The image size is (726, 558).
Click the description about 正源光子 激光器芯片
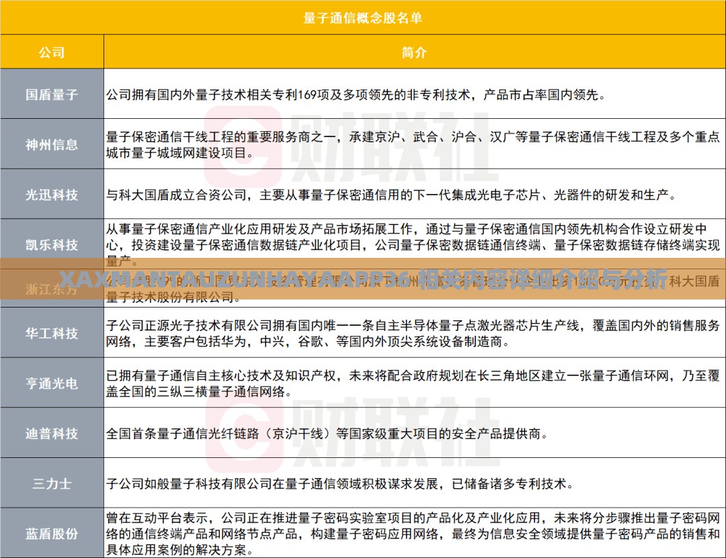click(413, 334)
